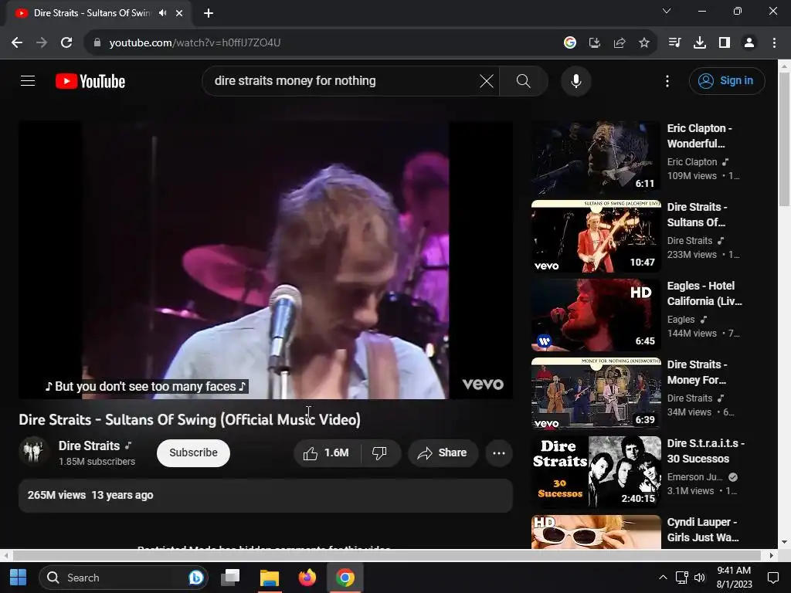Image resolution: width=791 pixels, height=593 pixels.
Task: Run search with the magnifier button
Action: coord(523,80)
